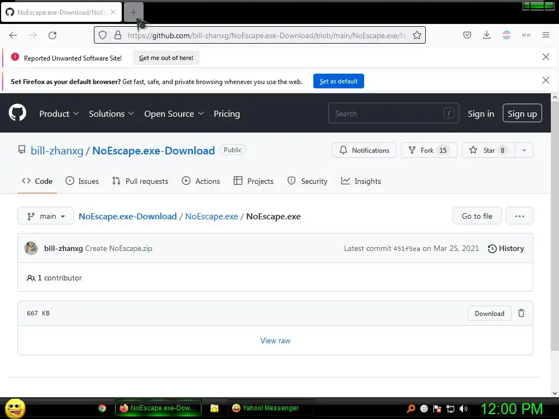
Task: Switch to the Actions tab
Action: tap(201, 181)
